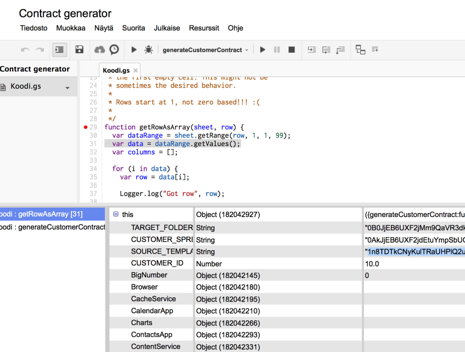Toggle the indent toolbar button
Image resolution: width=465 pixels, height=352 pixels.
pyautogui.click(x=60, y=50)
